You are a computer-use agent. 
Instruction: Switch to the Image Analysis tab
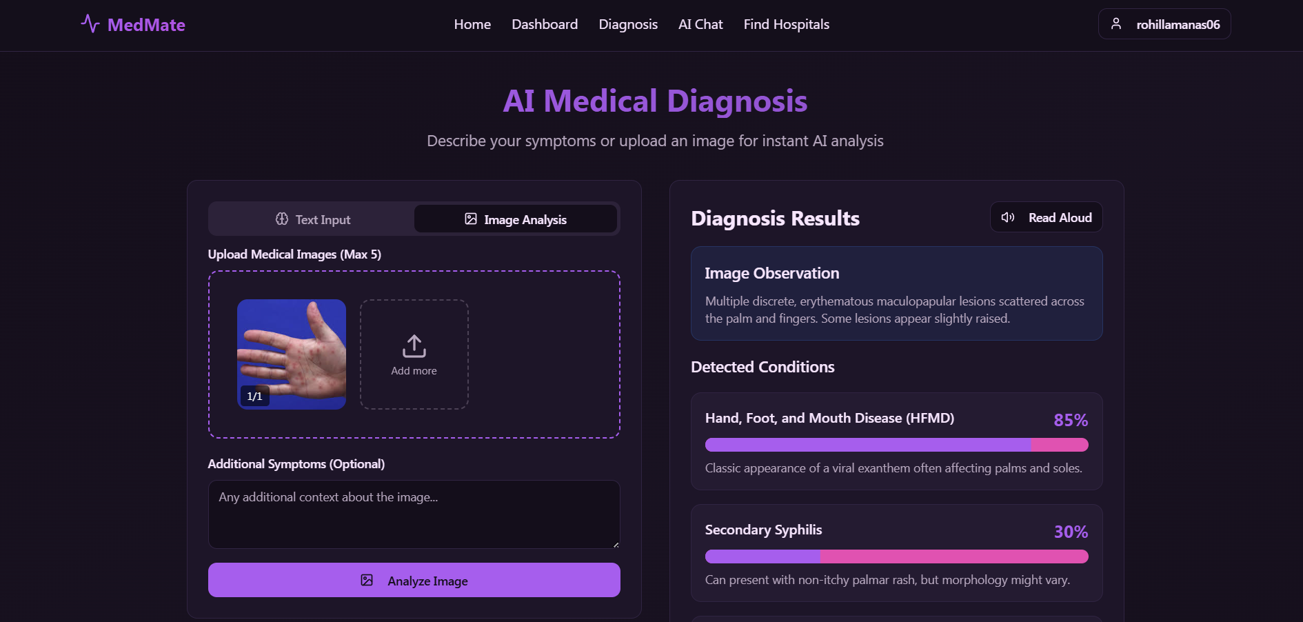pos(516,219)
